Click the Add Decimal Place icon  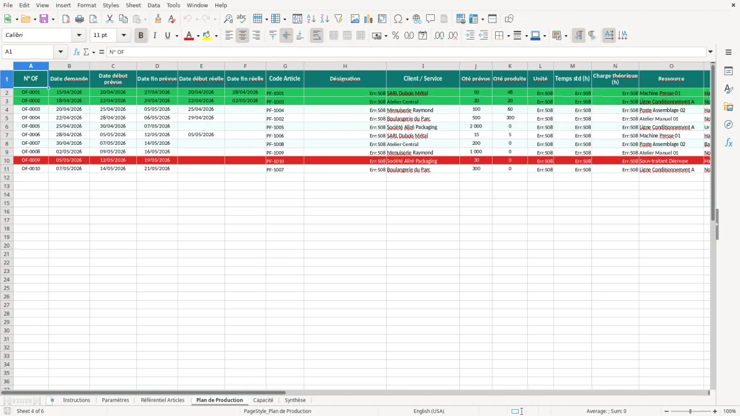439,36
